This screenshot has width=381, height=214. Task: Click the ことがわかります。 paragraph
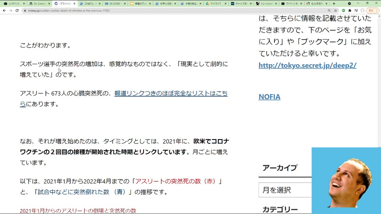pos(45,45)
